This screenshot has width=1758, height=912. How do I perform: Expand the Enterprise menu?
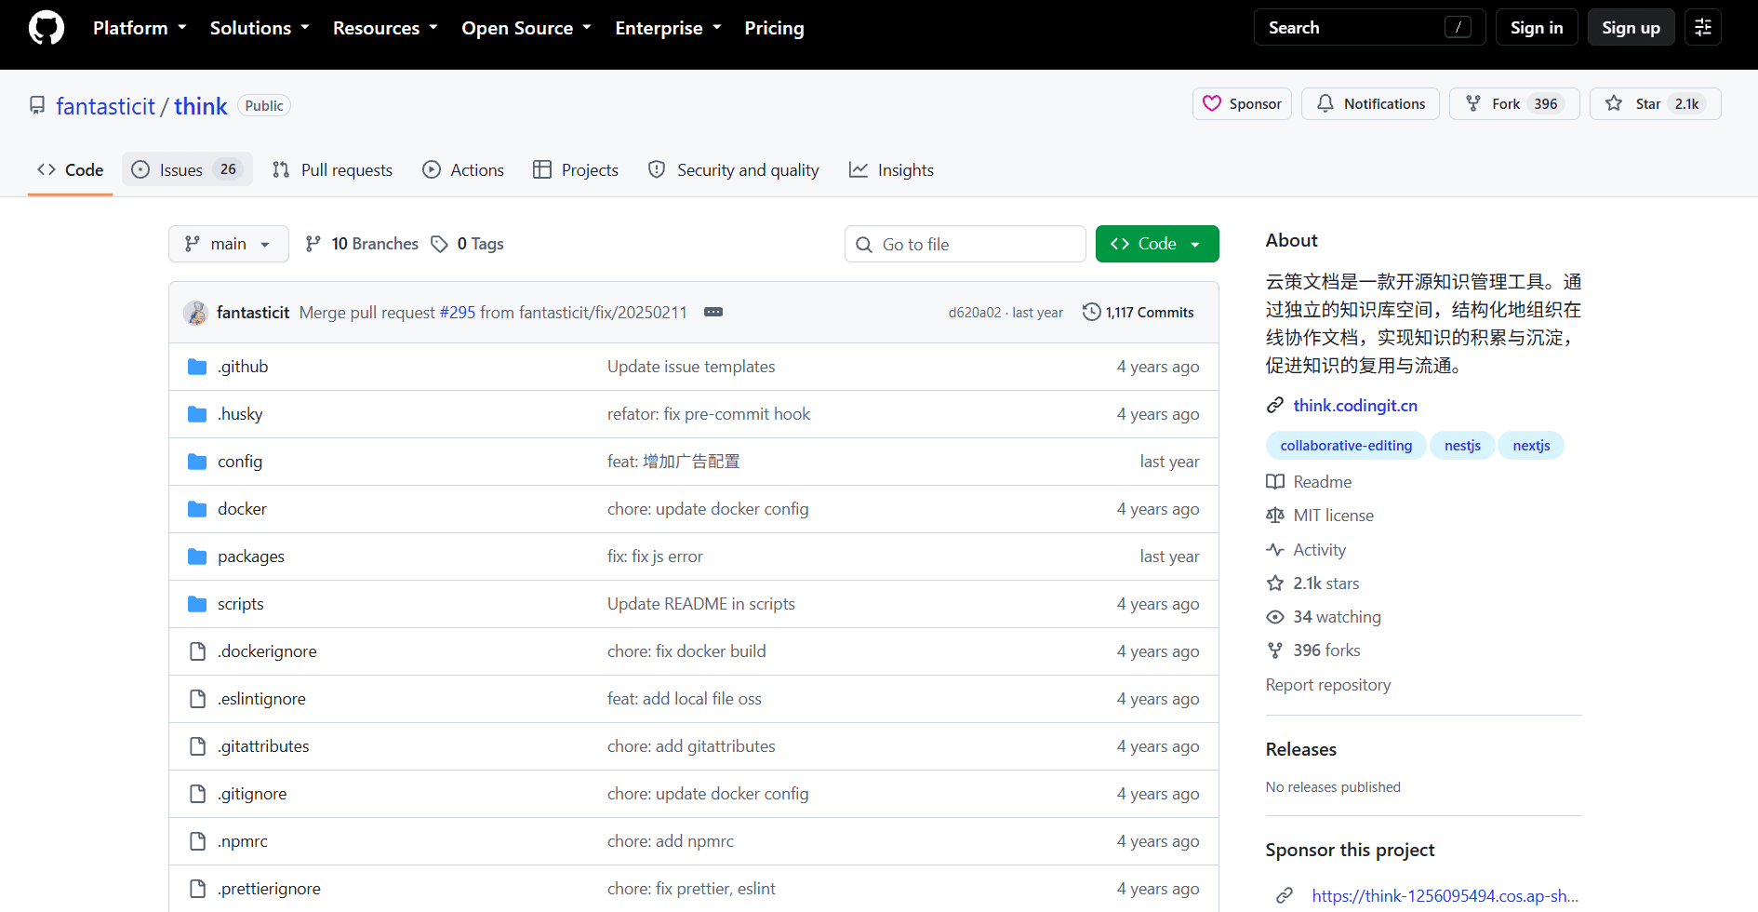coord(668,28)
